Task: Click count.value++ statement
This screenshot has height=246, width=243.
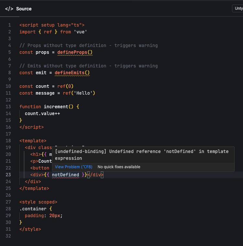Action: (42, 113)
